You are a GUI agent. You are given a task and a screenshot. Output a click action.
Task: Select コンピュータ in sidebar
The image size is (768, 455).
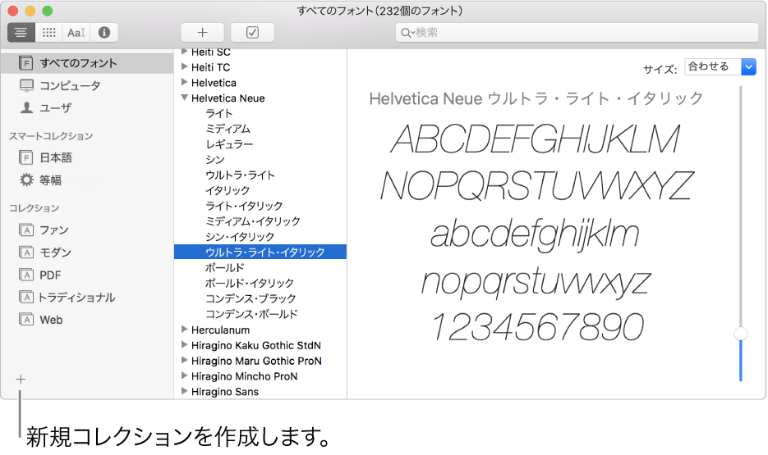[x=87, y=85]
